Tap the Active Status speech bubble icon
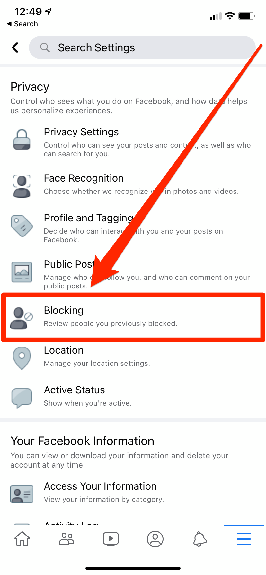The image size is (266, 575). [x=22, y=398]
